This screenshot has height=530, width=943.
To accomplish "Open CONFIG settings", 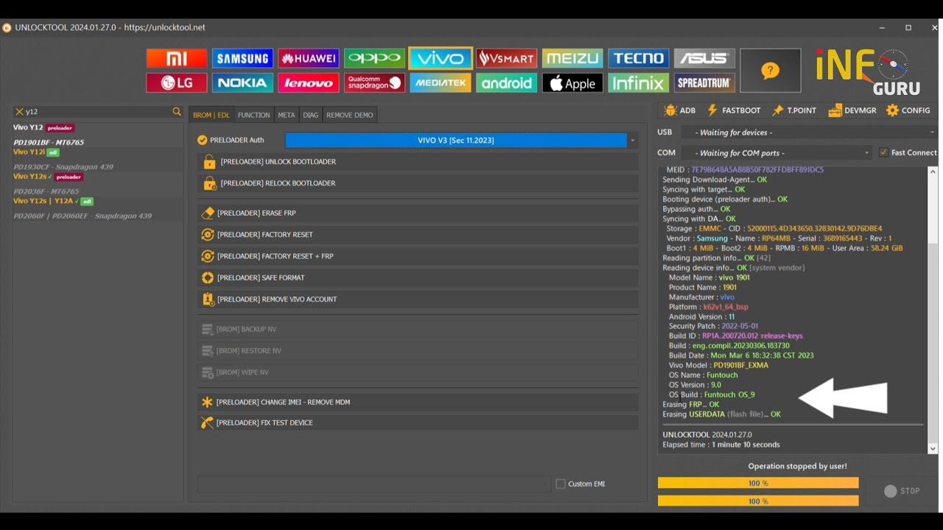I will tap(908, 110).
